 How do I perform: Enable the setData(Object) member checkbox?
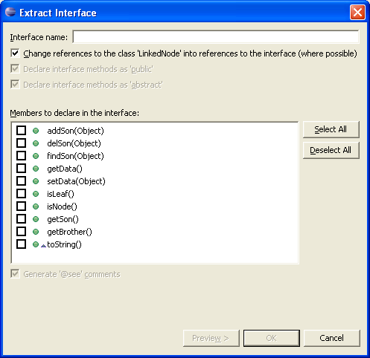[x=21, y=180]
